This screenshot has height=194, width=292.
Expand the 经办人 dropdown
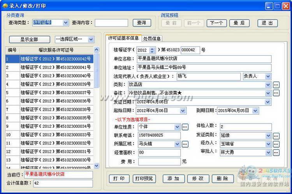pos(268,144)
